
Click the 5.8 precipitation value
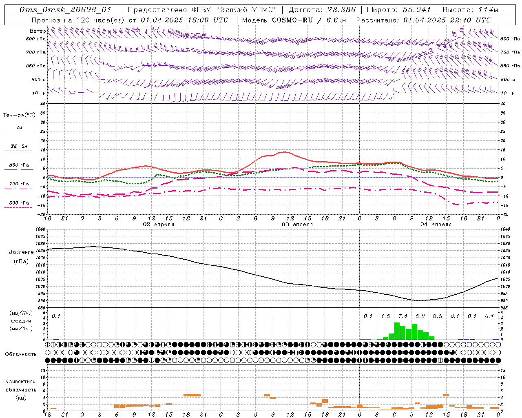[x=420, y=316]
